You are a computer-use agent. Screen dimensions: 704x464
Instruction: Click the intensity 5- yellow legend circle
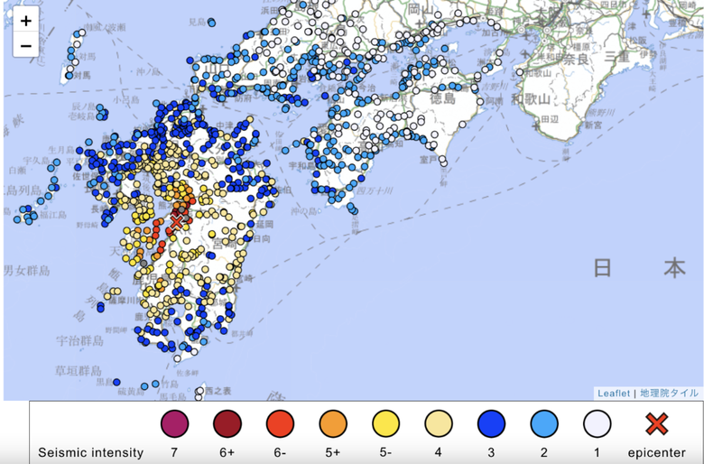385,423
